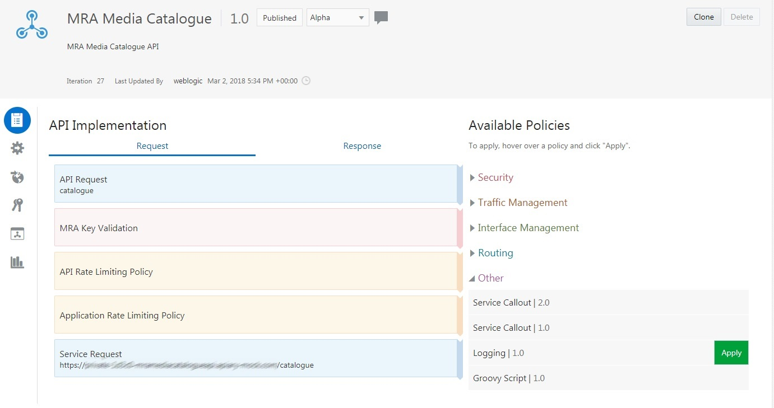Click the Mar 2, 2018 timestamp
Image resolution: width=774 pixels, height=408 pixels.
pyautogui.click(x=253, y=81)
